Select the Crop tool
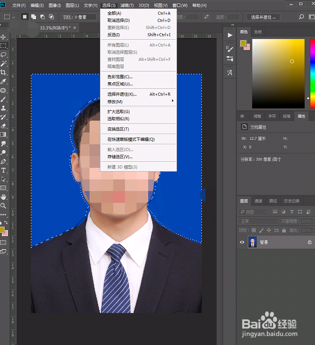Screen dimensions: 315x345 (3, 72)
